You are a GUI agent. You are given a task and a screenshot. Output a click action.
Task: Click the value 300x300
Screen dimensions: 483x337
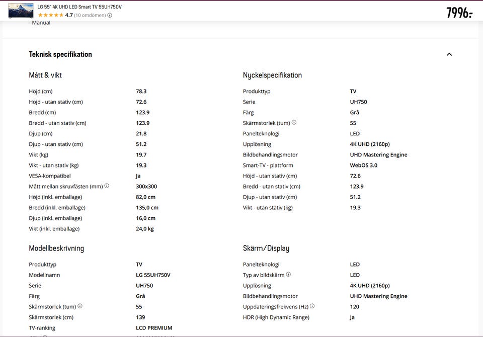(x=146, y=187)
